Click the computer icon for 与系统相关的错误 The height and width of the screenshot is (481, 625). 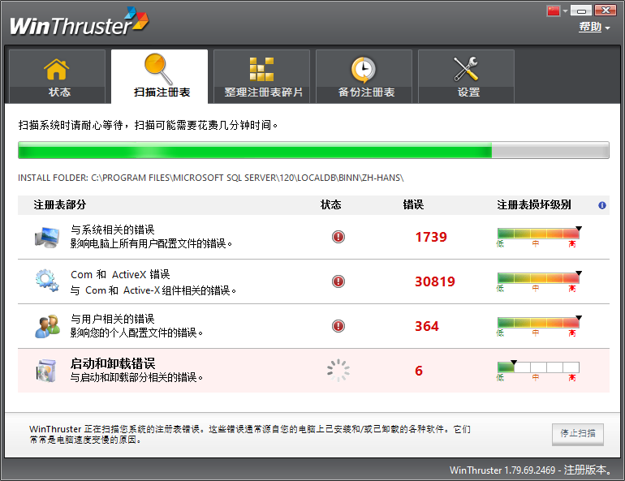47,237
